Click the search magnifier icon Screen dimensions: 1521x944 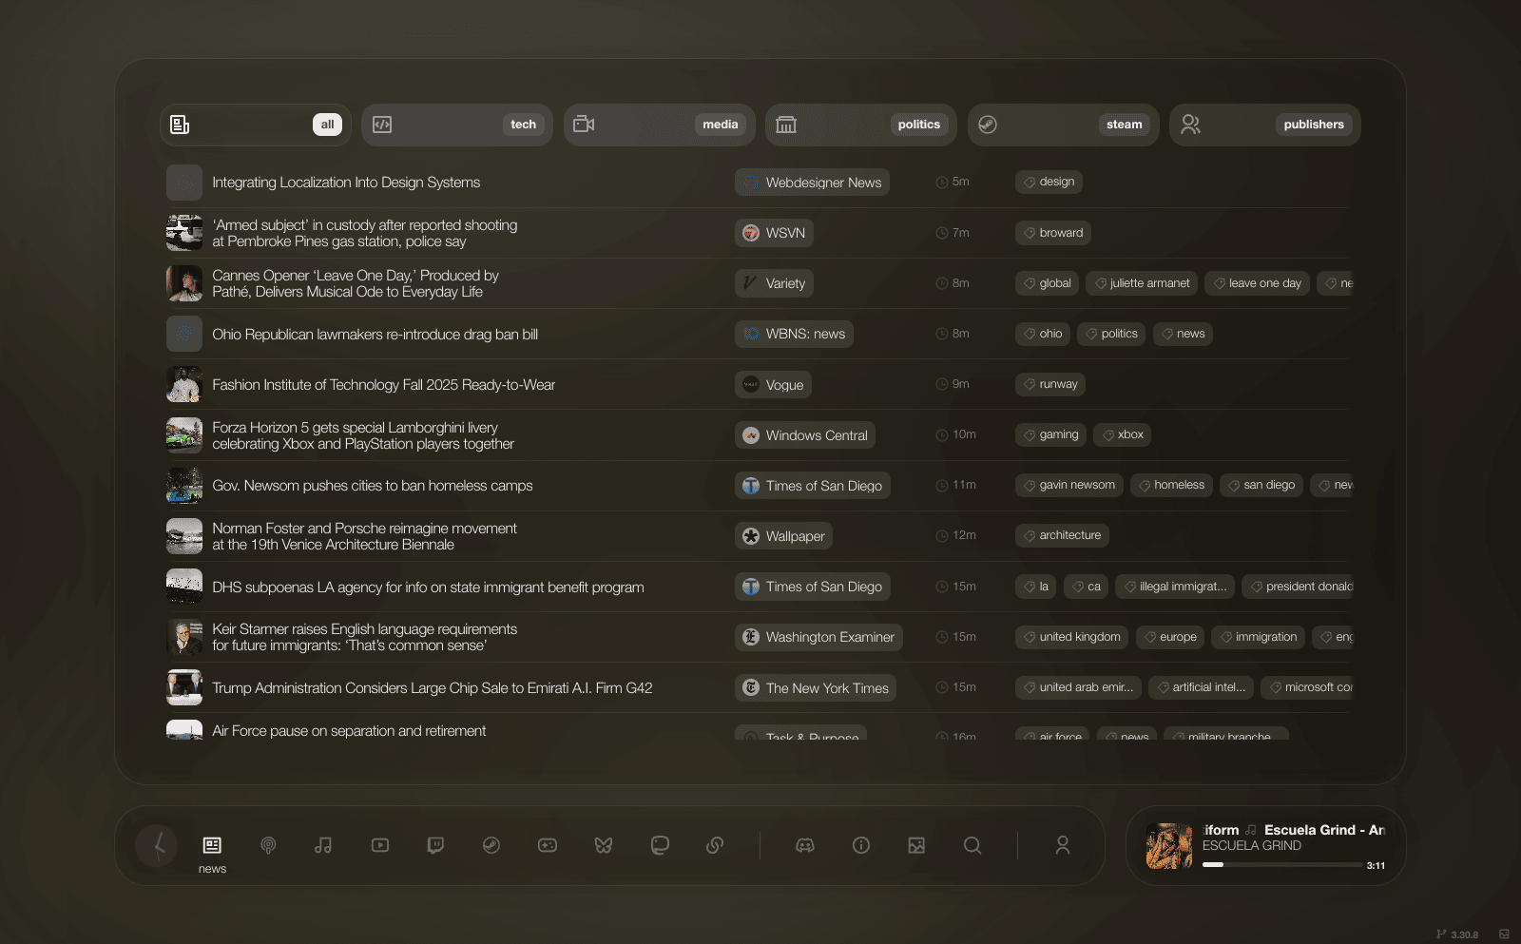pyautogui.click(x=972, y=845)
